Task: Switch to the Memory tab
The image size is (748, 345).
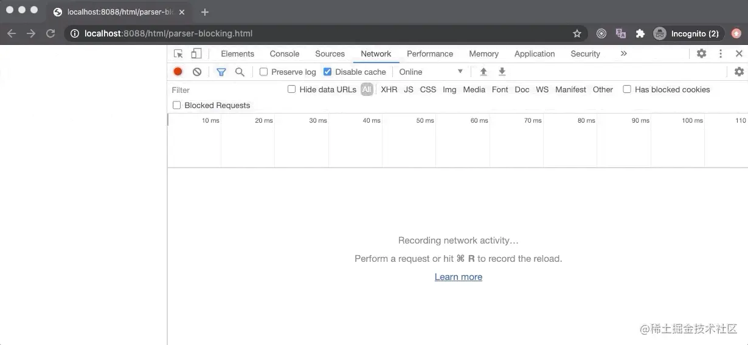Action: point(483,53)
